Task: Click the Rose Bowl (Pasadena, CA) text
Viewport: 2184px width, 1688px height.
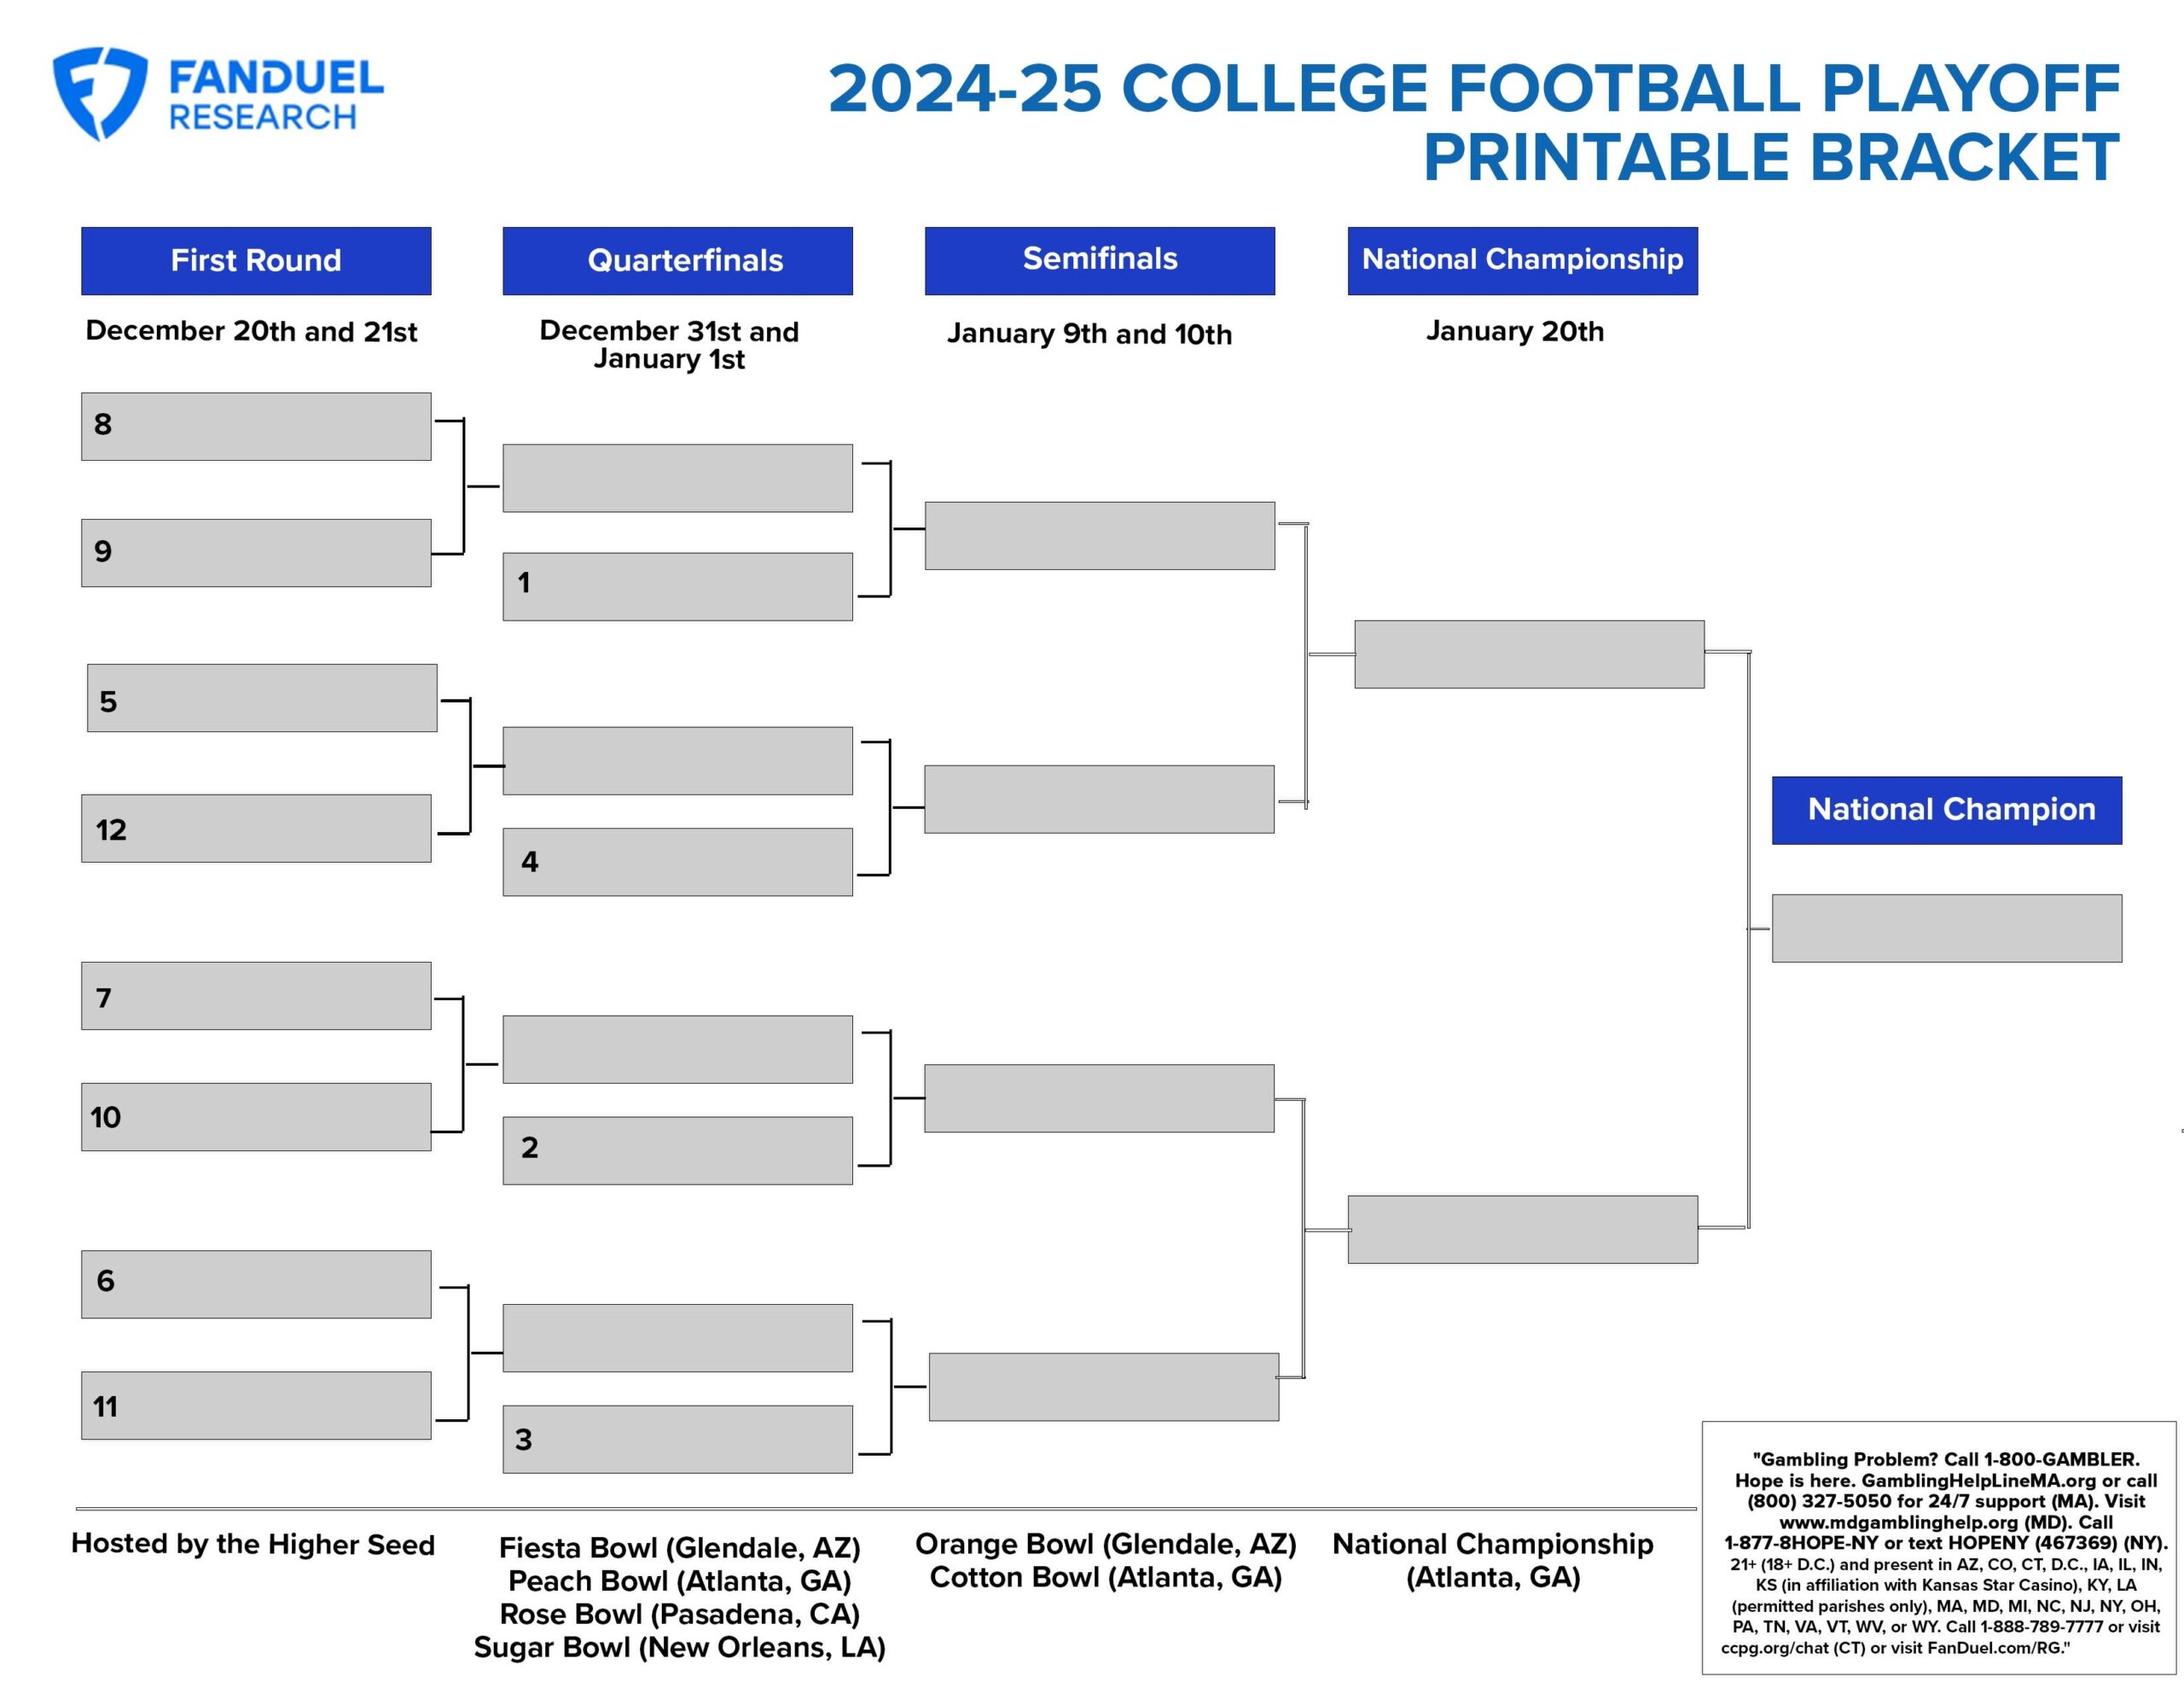Action: click(679, 1614)
